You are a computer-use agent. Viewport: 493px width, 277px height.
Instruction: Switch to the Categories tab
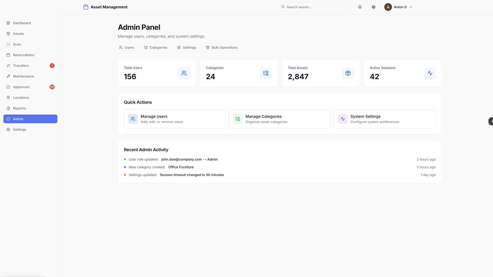tap(155, 47)
